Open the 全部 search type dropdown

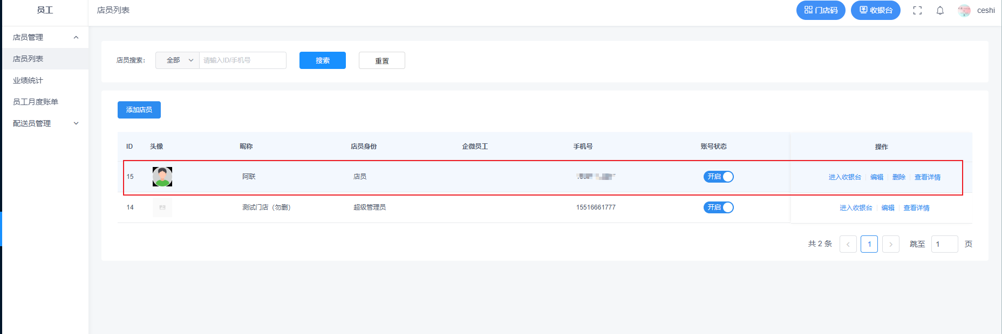[178, 60]
